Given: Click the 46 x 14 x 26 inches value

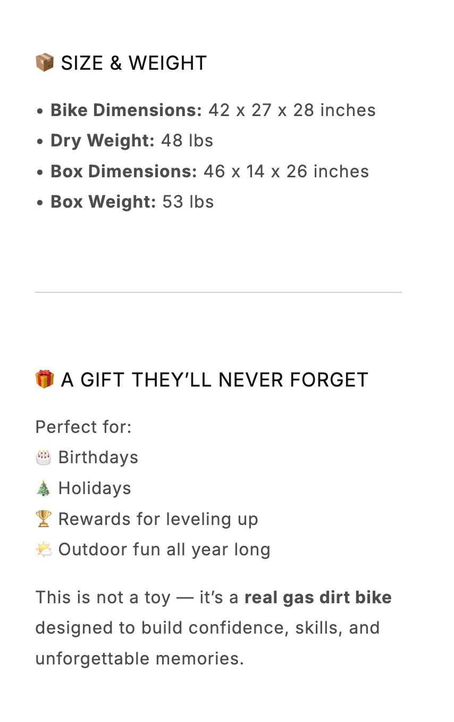Looking at the screenshot, I should click(x=286, y=171).
